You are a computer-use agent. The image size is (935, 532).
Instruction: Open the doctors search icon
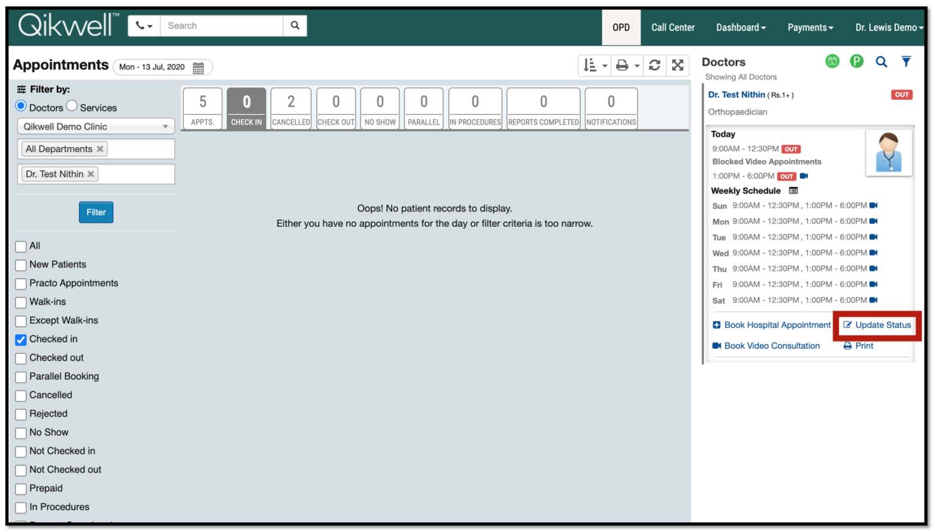(881, 61)
